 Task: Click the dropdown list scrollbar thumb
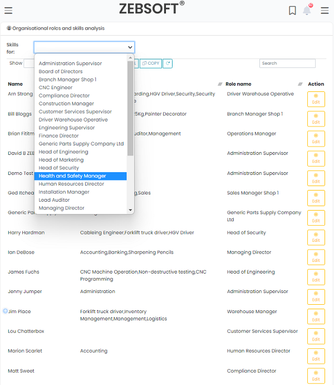click(130, 108)
